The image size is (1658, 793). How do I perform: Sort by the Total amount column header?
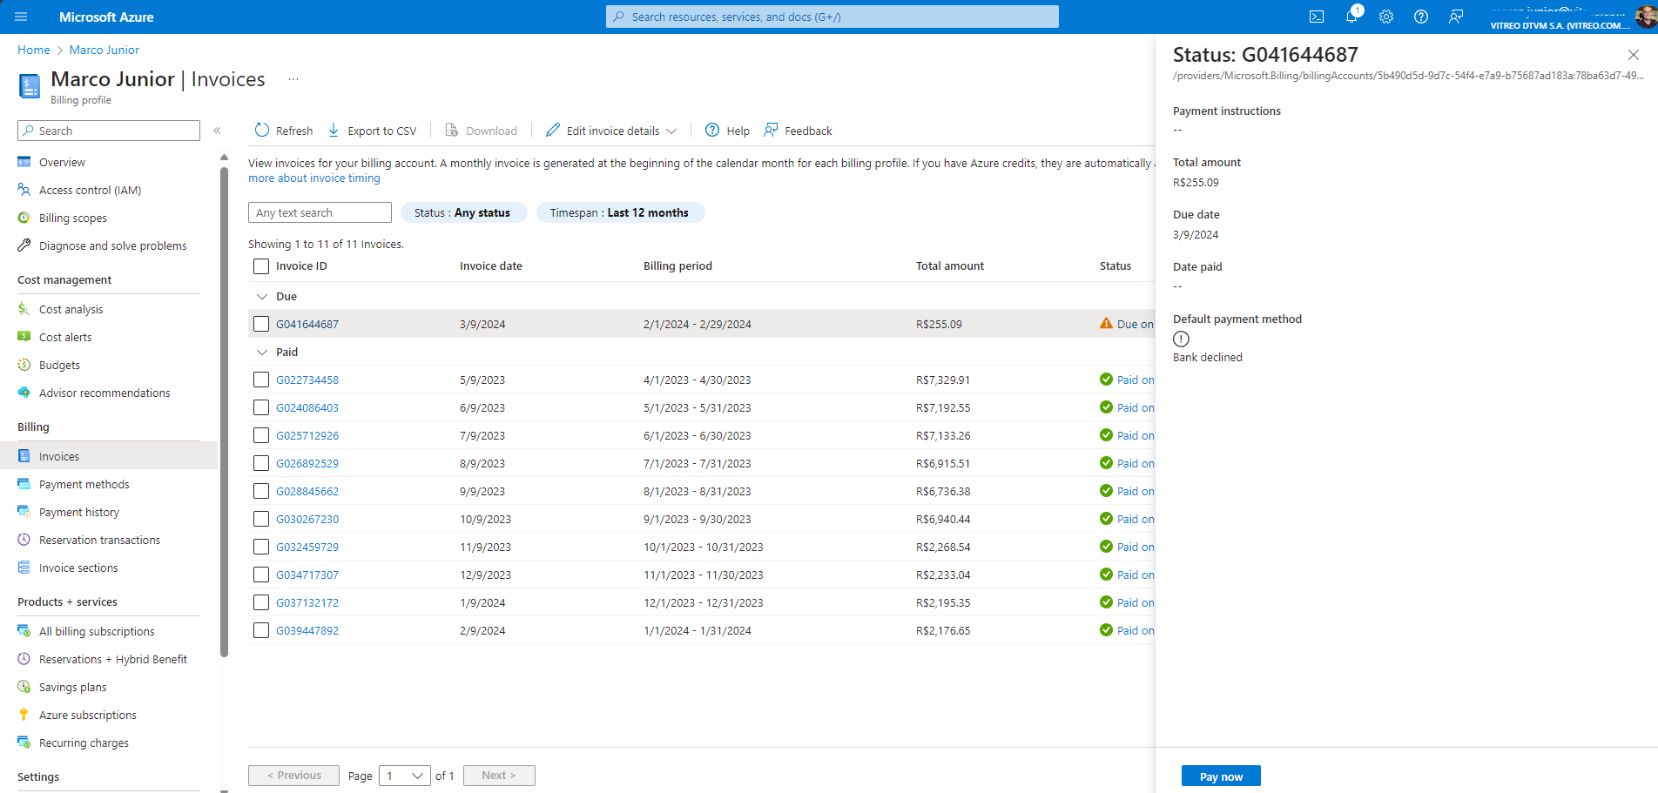pos(950,266)
